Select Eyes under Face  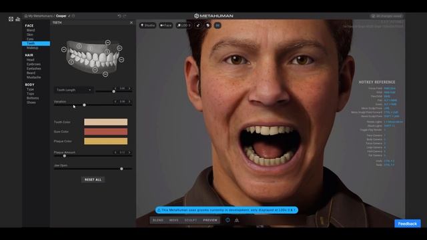point(30,39)
